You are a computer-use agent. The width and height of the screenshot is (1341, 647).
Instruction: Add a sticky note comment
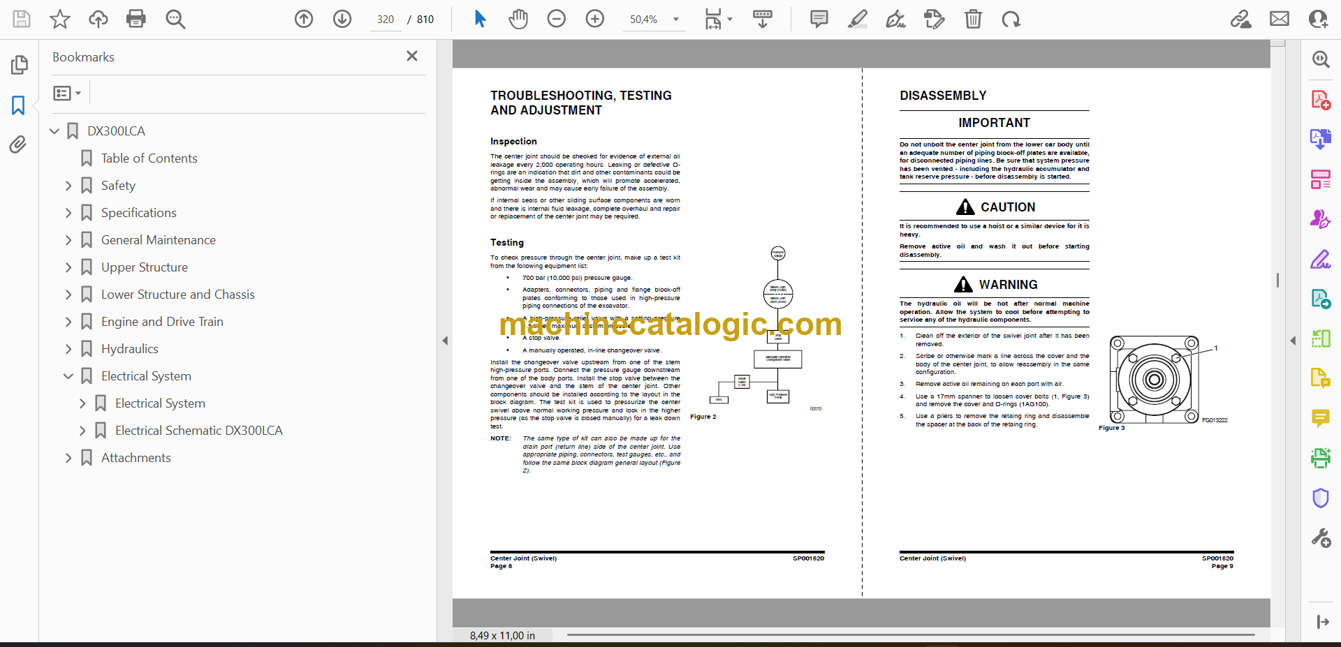click(x=819, y=19)
